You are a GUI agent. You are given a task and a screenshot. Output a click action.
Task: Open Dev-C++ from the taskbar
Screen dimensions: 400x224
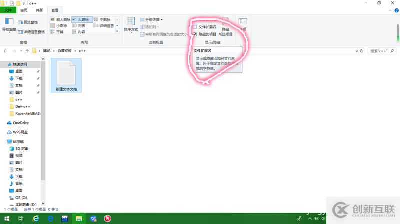pos(65,218)
